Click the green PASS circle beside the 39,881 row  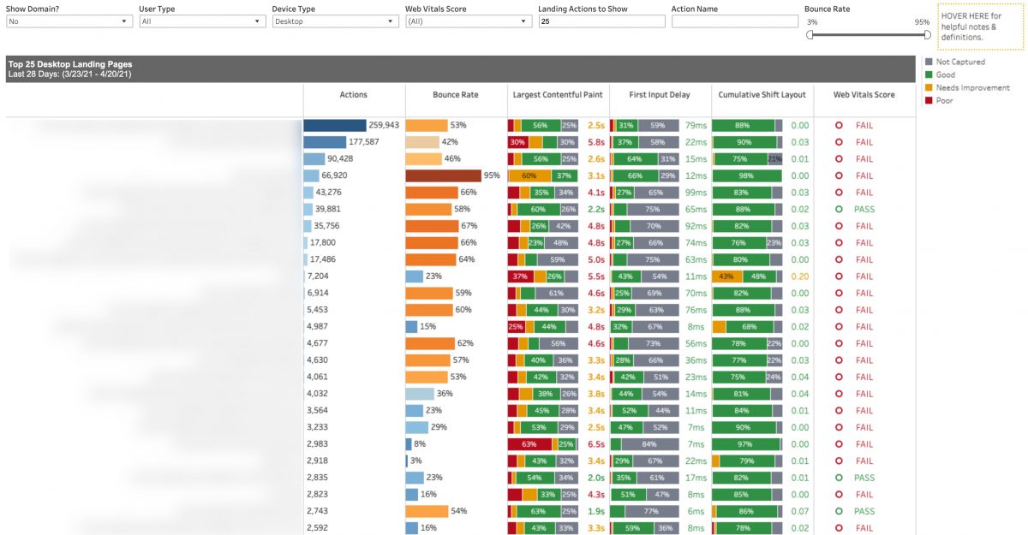pyautogui.click(x=840, y=209)
